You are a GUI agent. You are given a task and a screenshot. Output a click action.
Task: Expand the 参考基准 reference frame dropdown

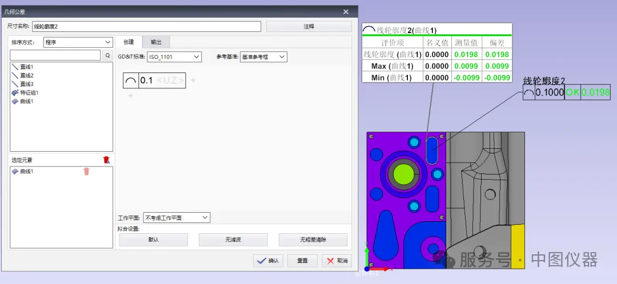(x=263, y=56)
